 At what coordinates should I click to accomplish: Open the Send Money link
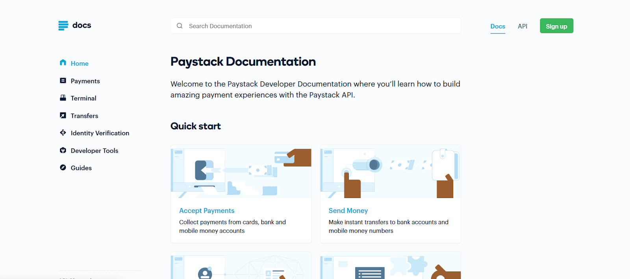click(x=348, y=211)
